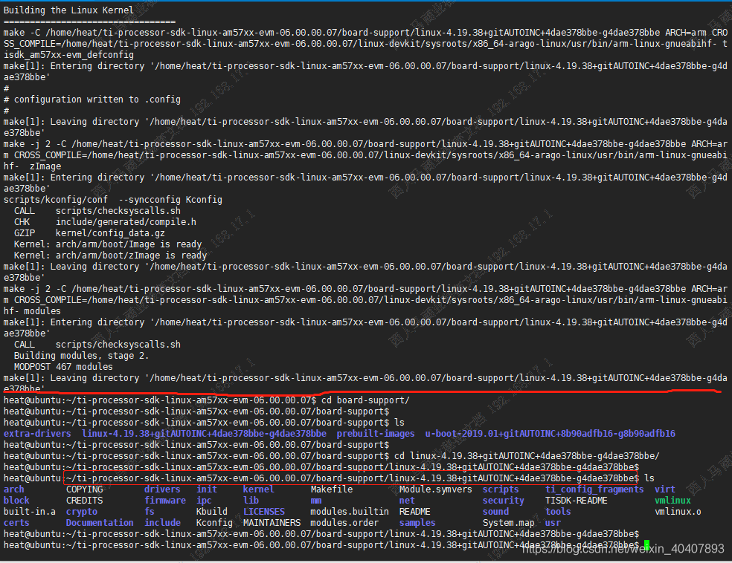Viewport: 732px width, 563px height.
Task: Click the 'built-in.a' file name
Action: coord(30,512)
